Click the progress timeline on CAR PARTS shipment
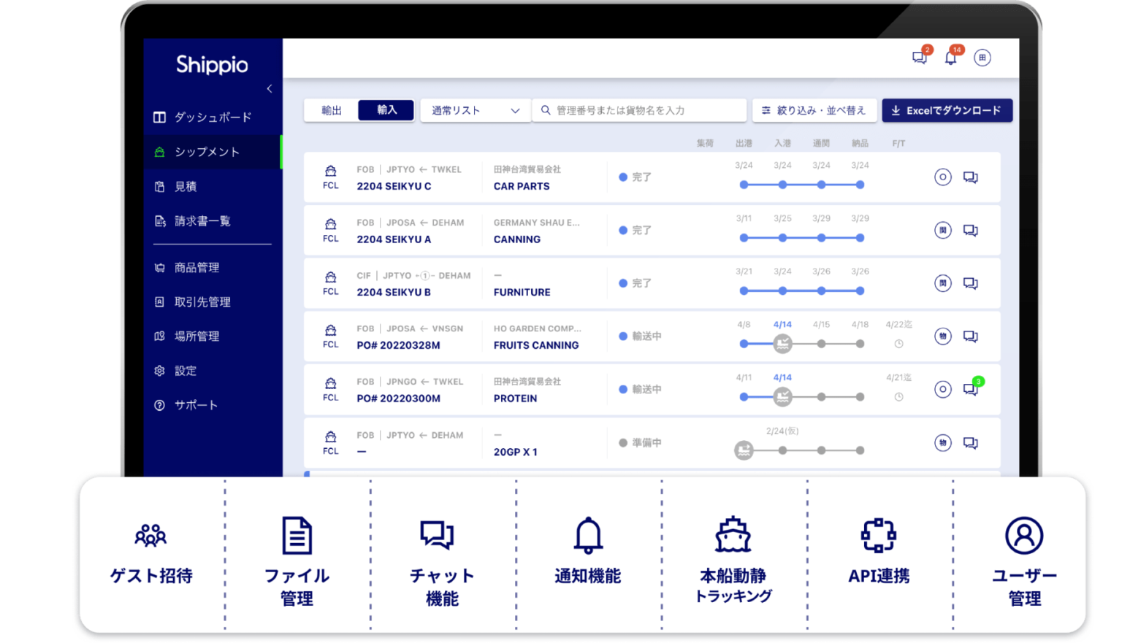This screenshot has width=1122, height=643. pos(802,185)
